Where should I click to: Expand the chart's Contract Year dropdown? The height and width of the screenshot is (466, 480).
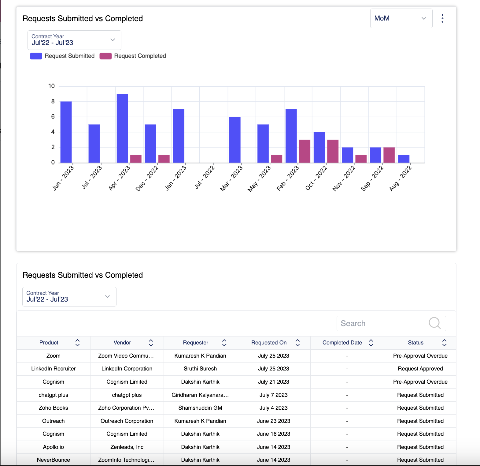coord(74,40)
